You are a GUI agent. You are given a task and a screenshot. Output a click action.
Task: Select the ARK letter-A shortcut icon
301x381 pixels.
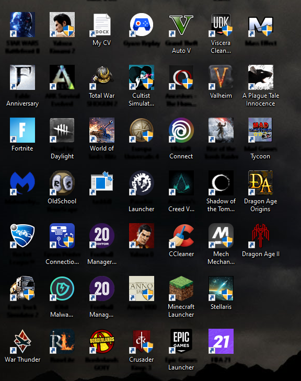(62, 77)
